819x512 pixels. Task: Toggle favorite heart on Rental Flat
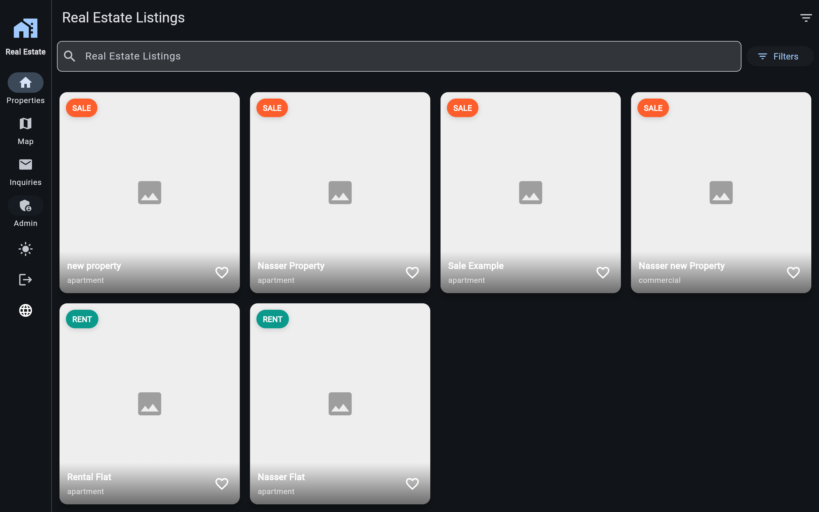pyautogui.click(x=222, y=484)
